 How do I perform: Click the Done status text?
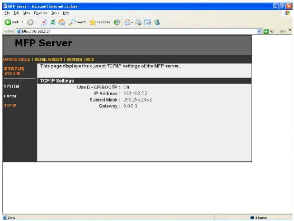click(11, 218)
